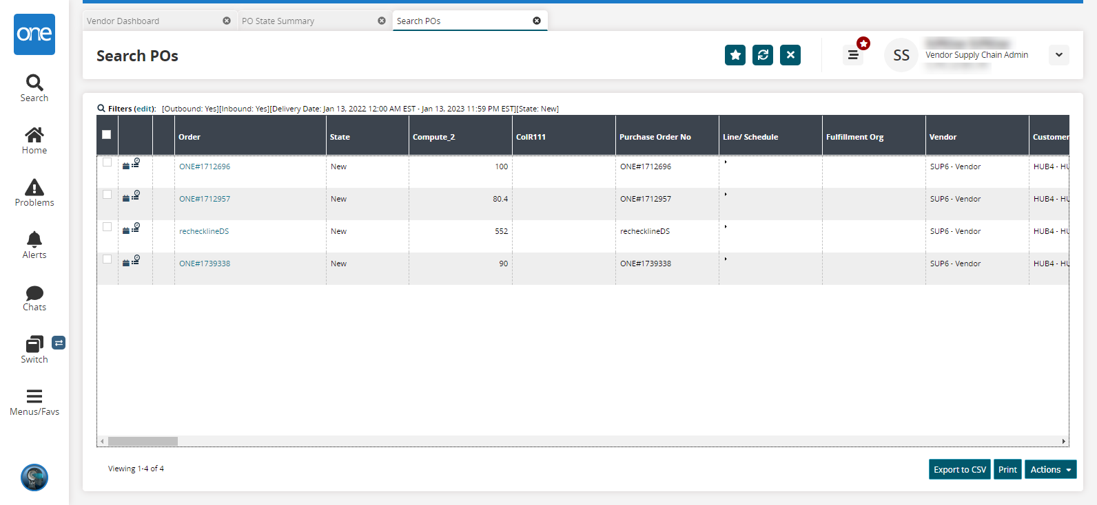Expand the user profile dropdown chevron
1097x505 pixels.
1059,55
